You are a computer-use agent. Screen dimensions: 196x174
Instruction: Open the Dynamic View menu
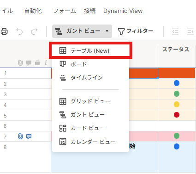click(123, 11)
